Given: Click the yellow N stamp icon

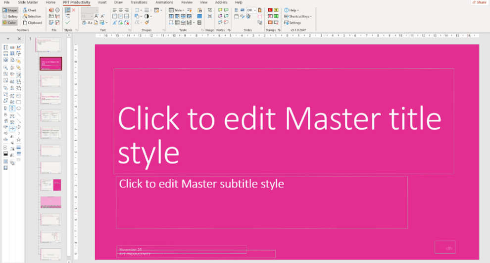Looking at the screenshot, I should click(x=276, y=10).
